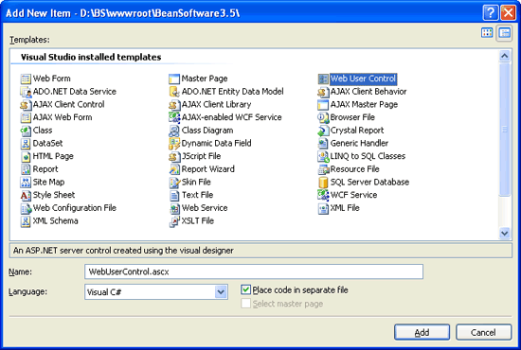Choose the Master Page icon

[174, 79]
